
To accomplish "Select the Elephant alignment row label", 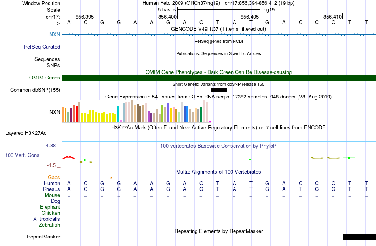I will point(50,207).
